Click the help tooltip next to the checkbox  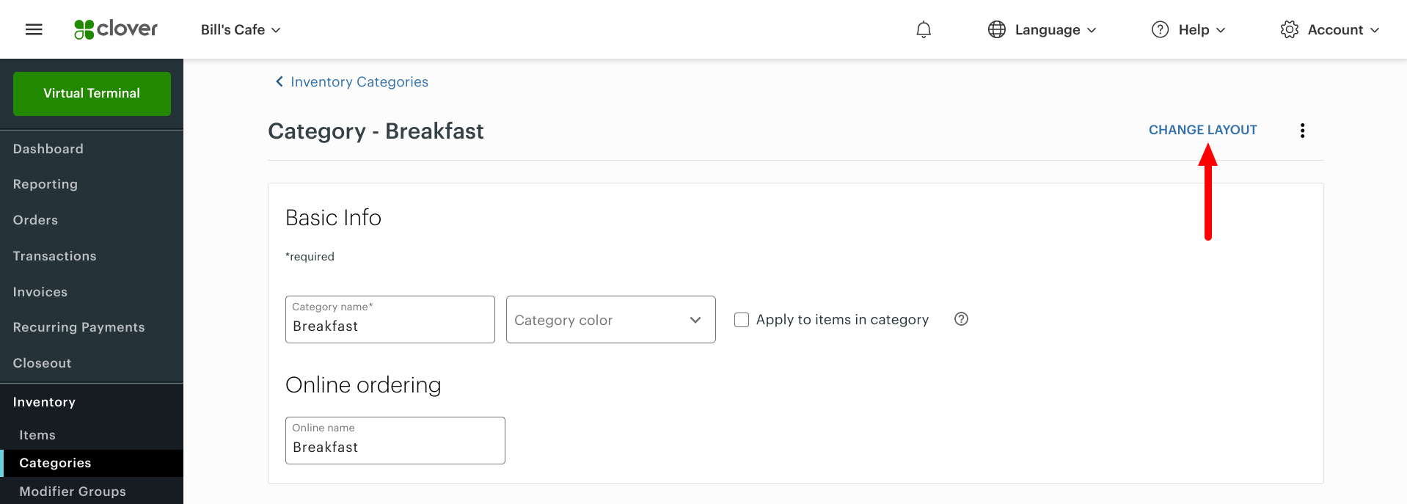click(x=961, y=319)
